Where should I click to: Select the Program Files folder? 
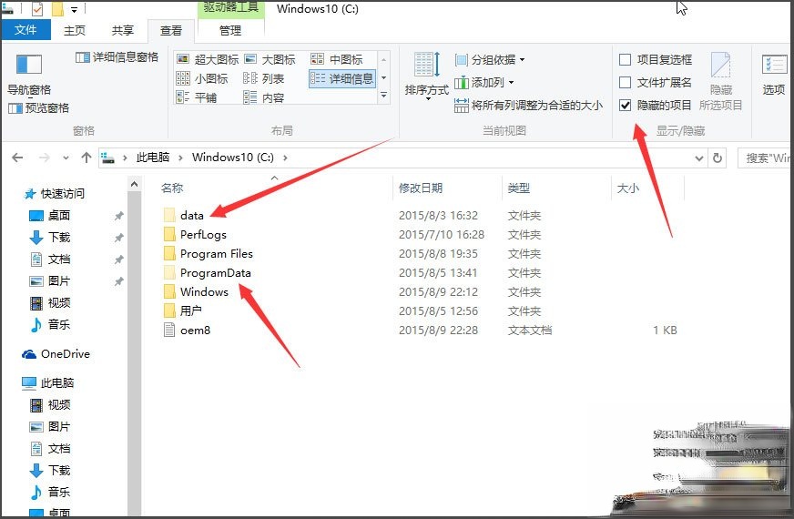point(216,254)
